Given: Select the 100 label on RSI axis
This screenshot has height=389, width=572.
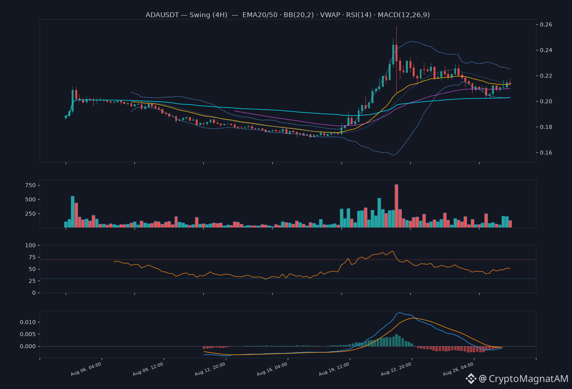Looking at the screenshot, I should [30, 245].
